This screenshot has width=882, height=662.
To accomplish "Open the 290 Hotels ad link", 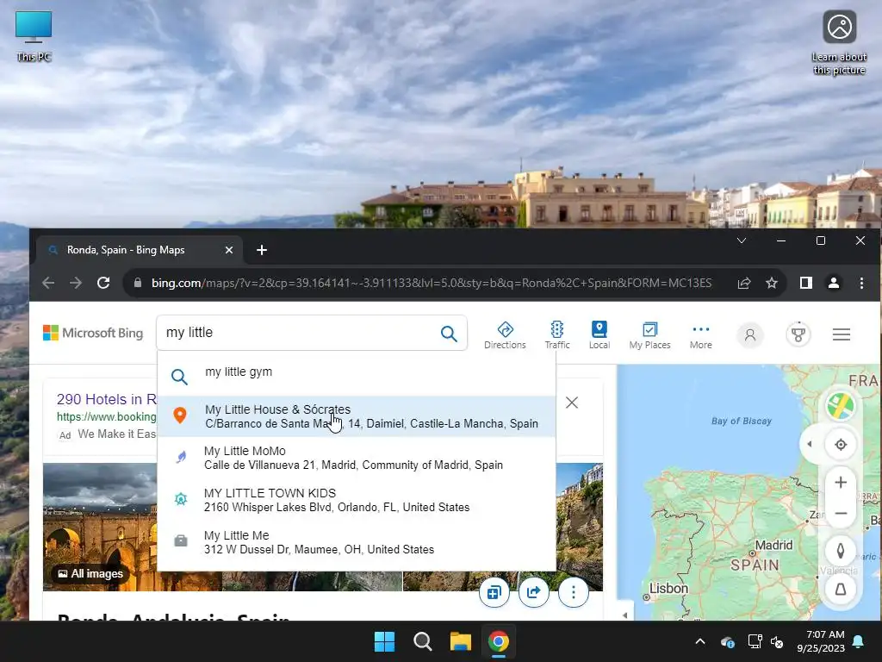I will click(106, 399).
